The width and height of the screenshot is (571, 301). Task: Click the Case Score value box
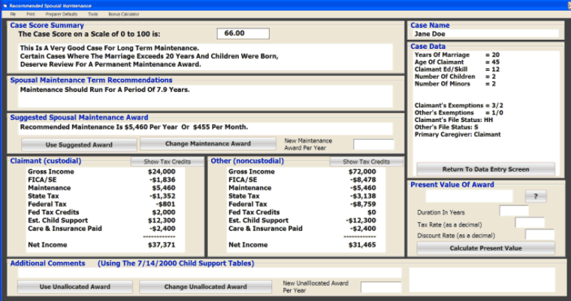point(242,33)
